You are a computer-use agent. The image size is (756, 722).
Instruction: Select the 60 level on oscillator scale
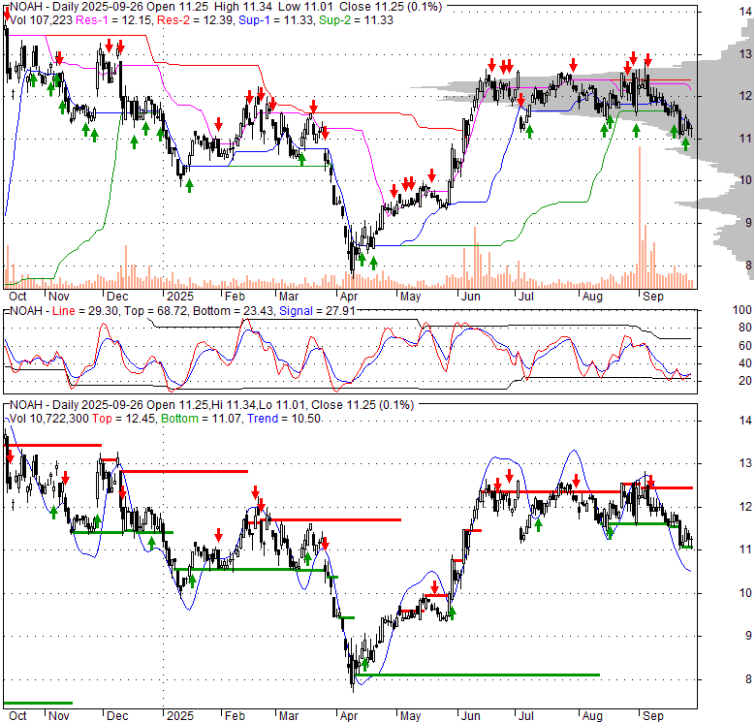(745, 346)
